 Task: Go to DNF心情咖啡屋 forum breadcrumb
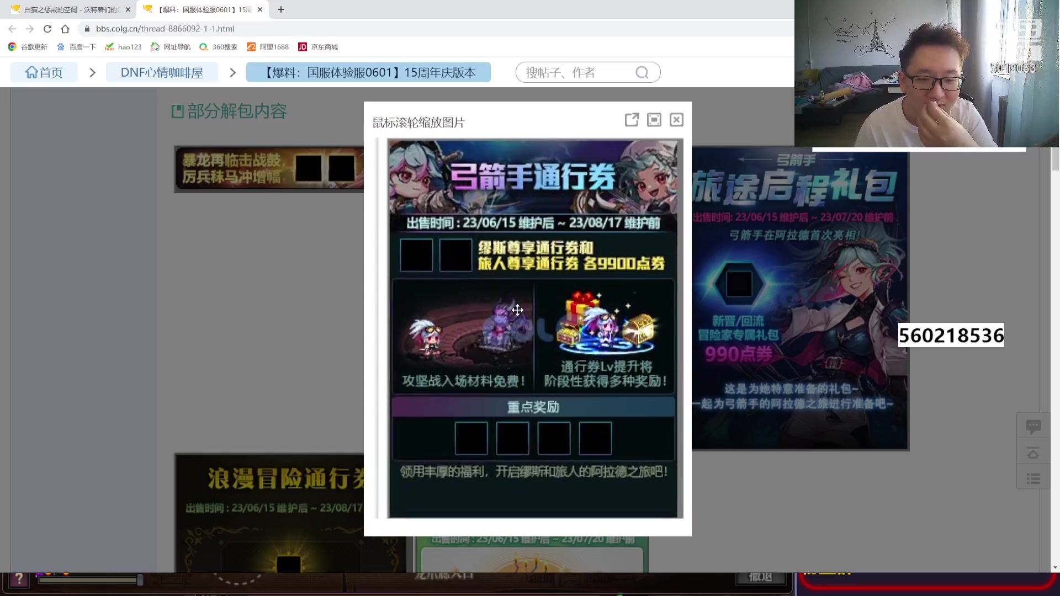tap(162, 72)
